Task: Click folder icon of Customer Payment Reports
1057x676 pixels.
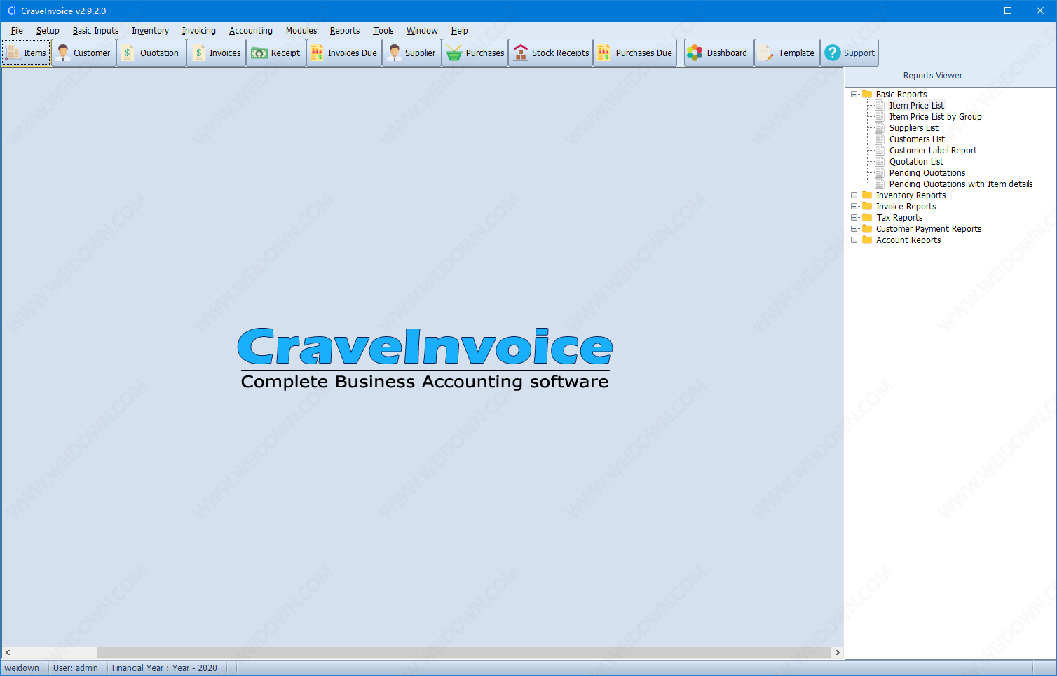Action: click(867, 229)
